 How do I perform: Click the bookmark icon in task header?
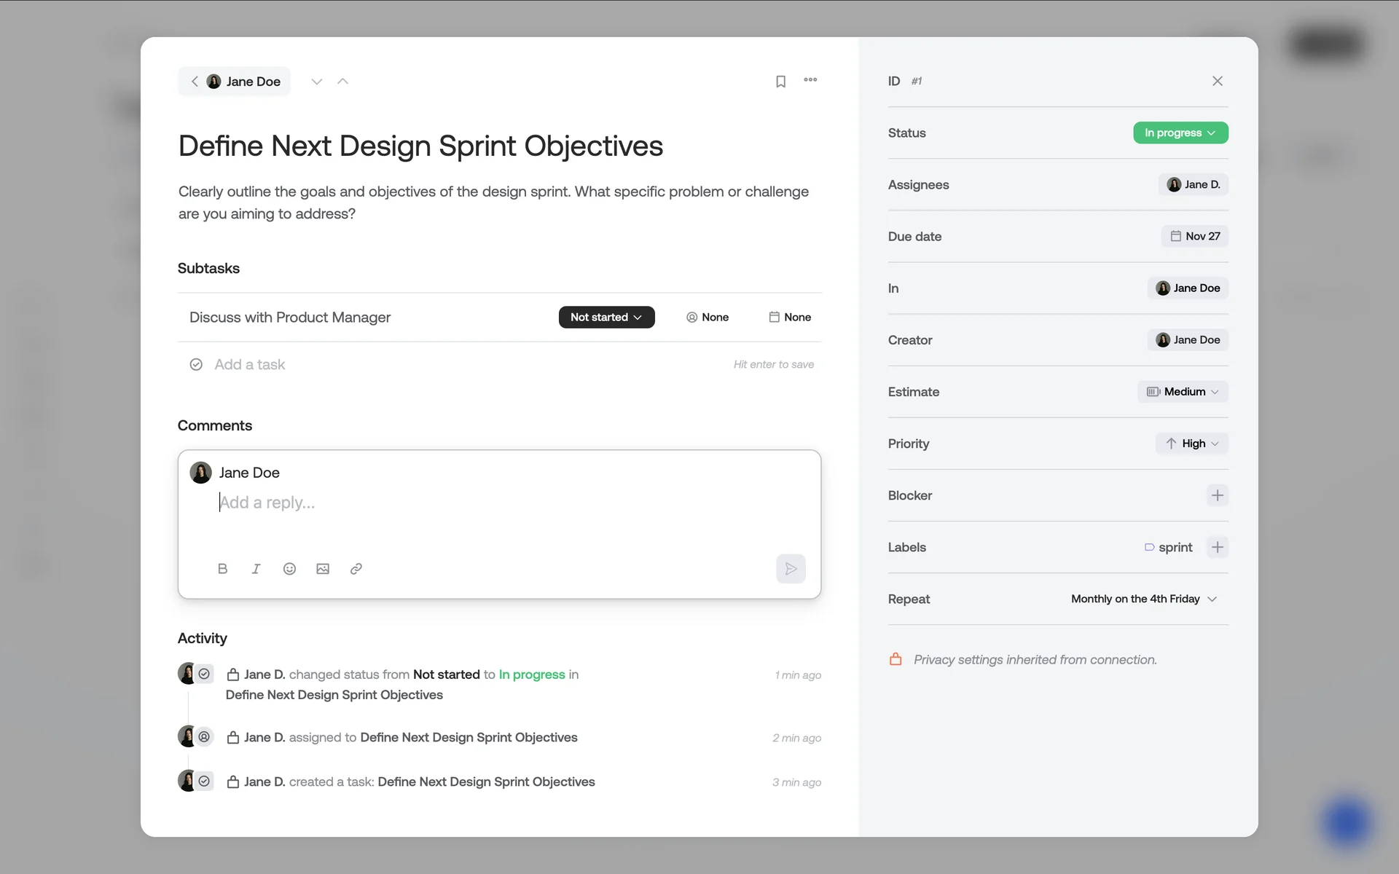point(780,82)
